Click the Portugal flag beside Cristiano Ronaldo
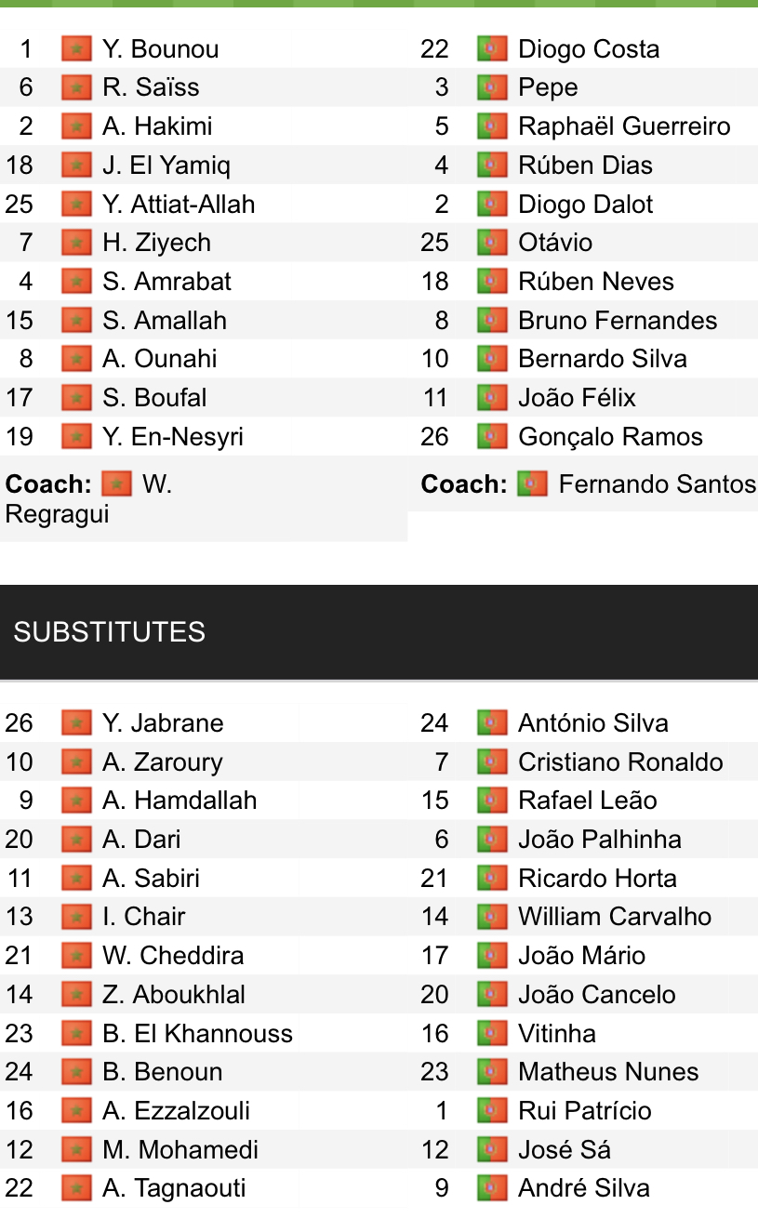Screen dimensions: 758x1218 [492, 761]
